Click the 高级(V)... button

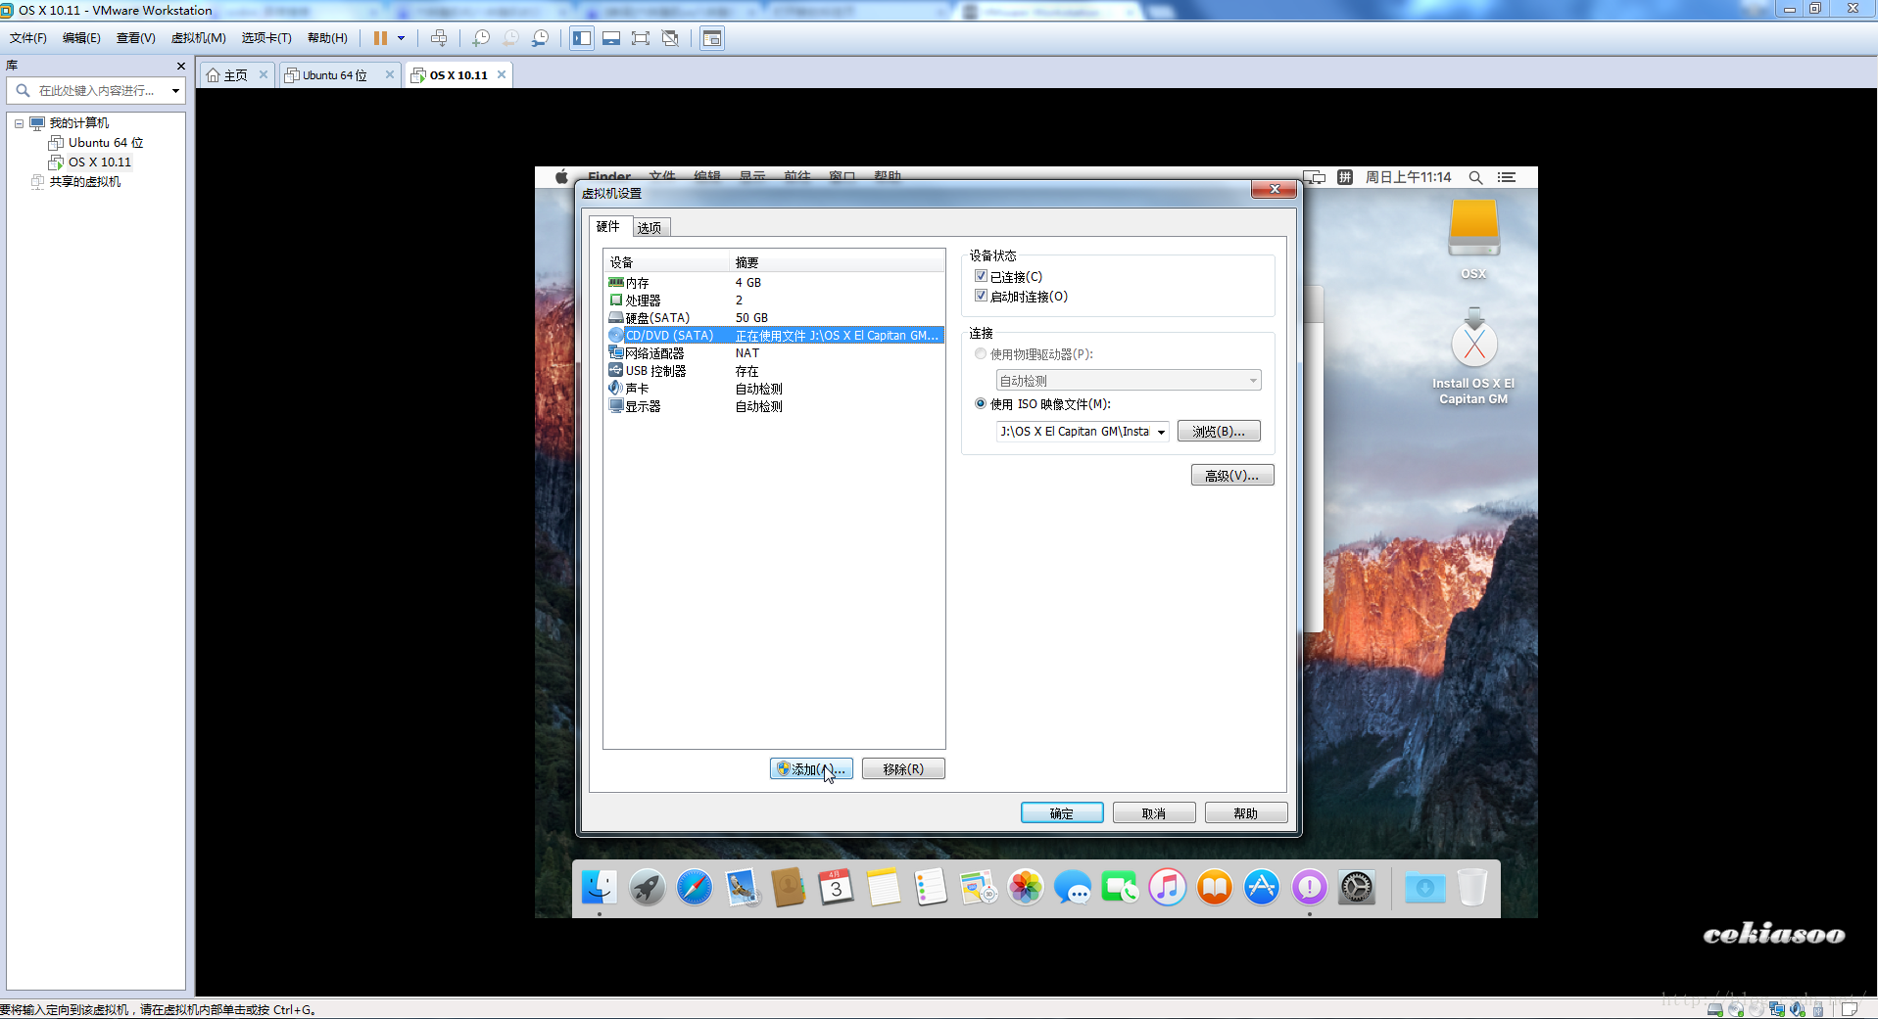point(1232,476)
